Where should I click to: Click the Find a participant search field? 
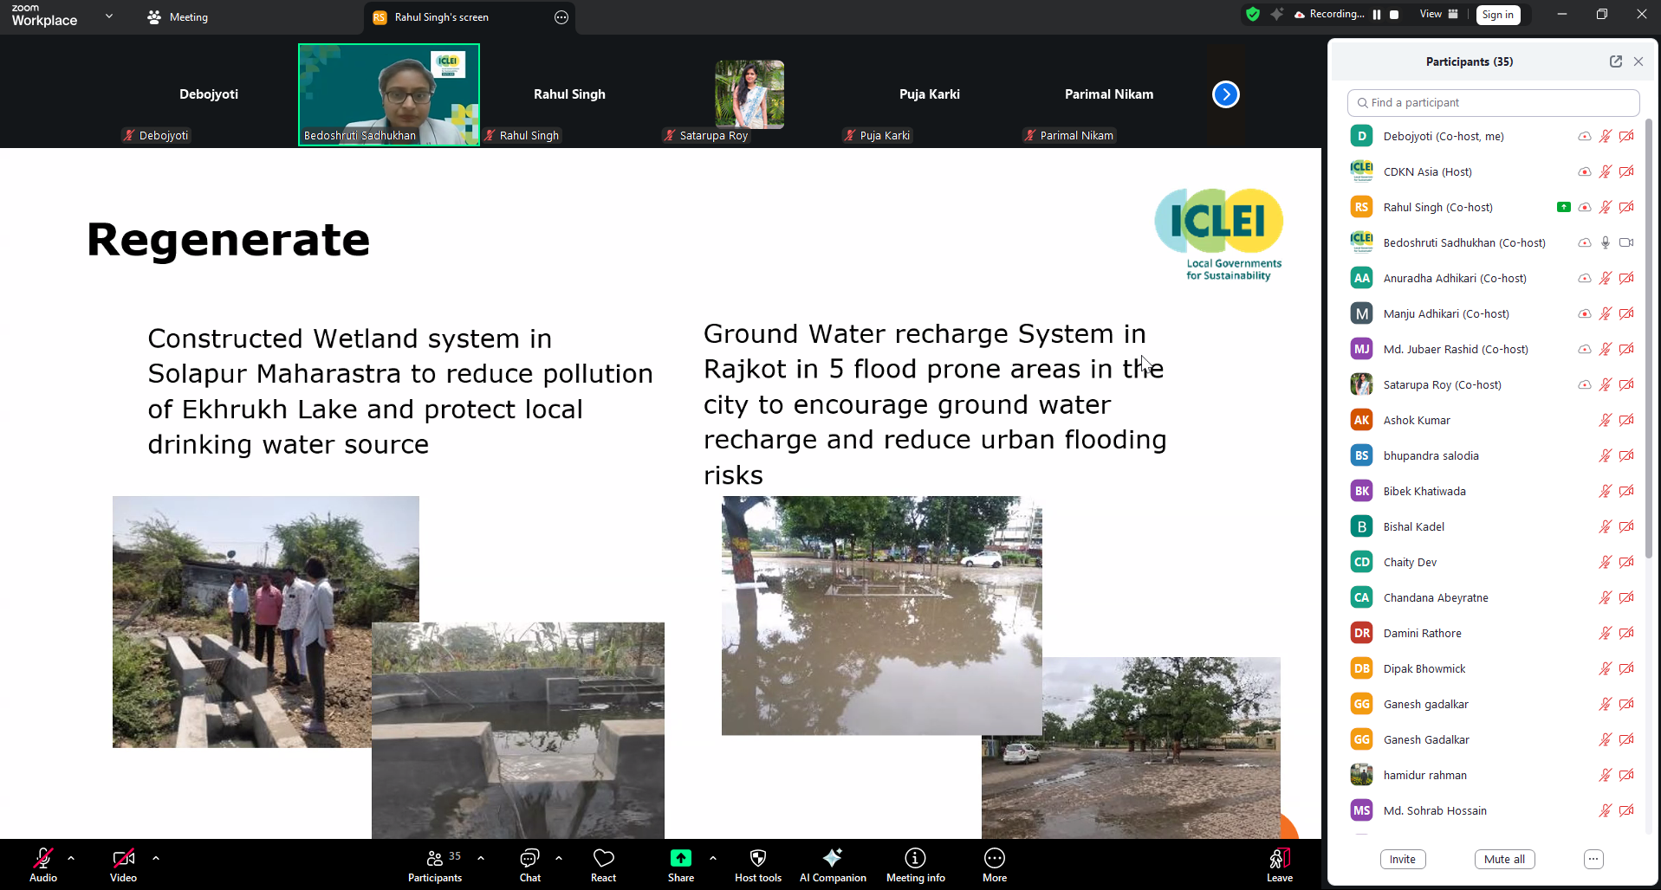point(1493,103)
